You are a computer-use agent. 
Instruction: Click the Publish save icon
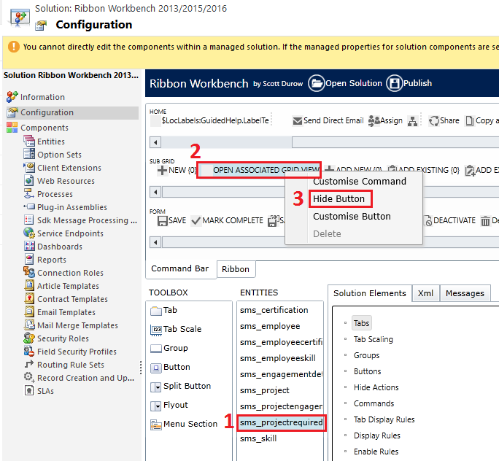coord(394,83)
